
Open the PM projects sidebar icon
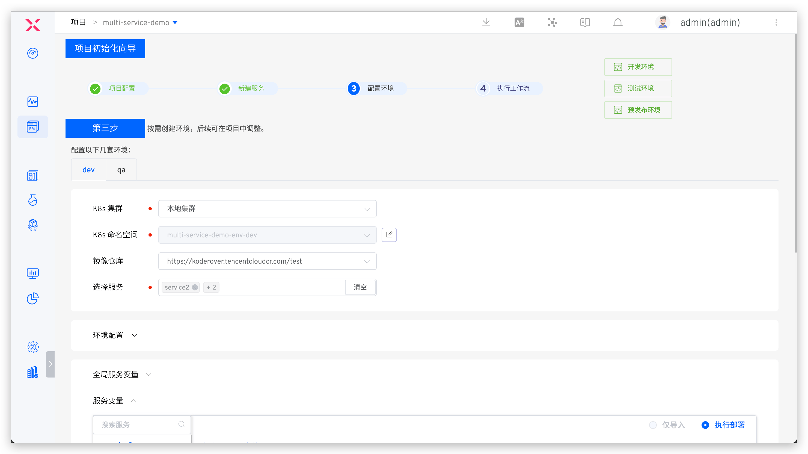pos(33,127)
